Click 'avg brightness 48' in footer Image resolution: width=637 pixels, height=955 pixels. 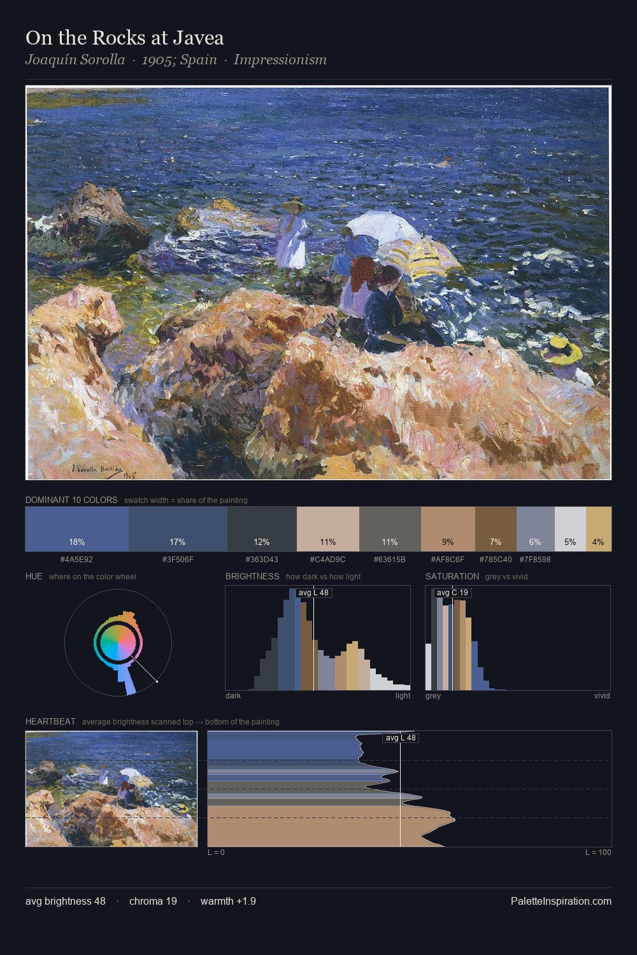click(66, 901)
